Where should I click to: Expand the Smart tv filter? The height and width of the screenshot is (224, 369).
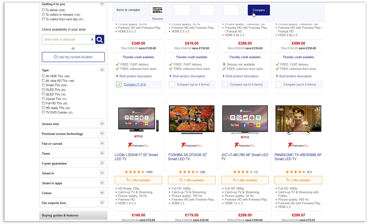click(x=102, y=173)
